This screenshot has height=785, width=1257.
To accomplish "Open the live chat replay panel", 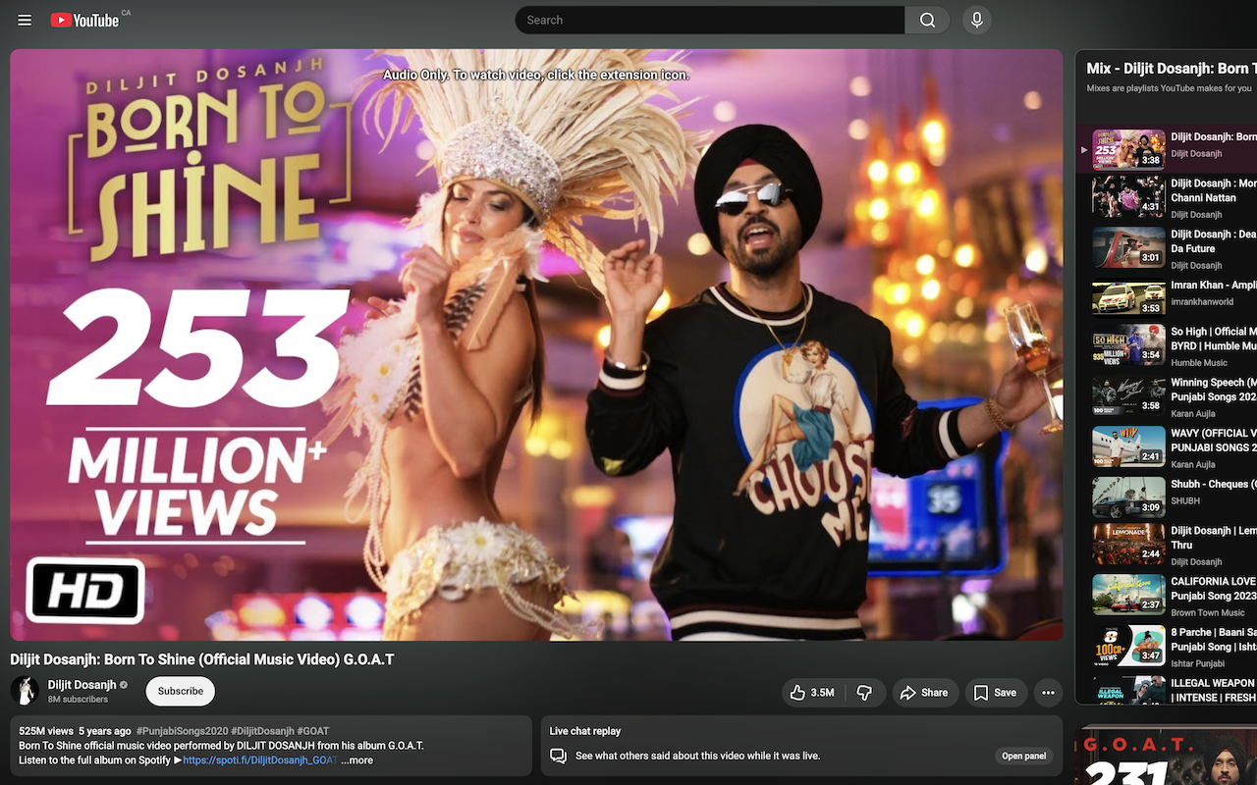I will click(x=1023, y=756).
